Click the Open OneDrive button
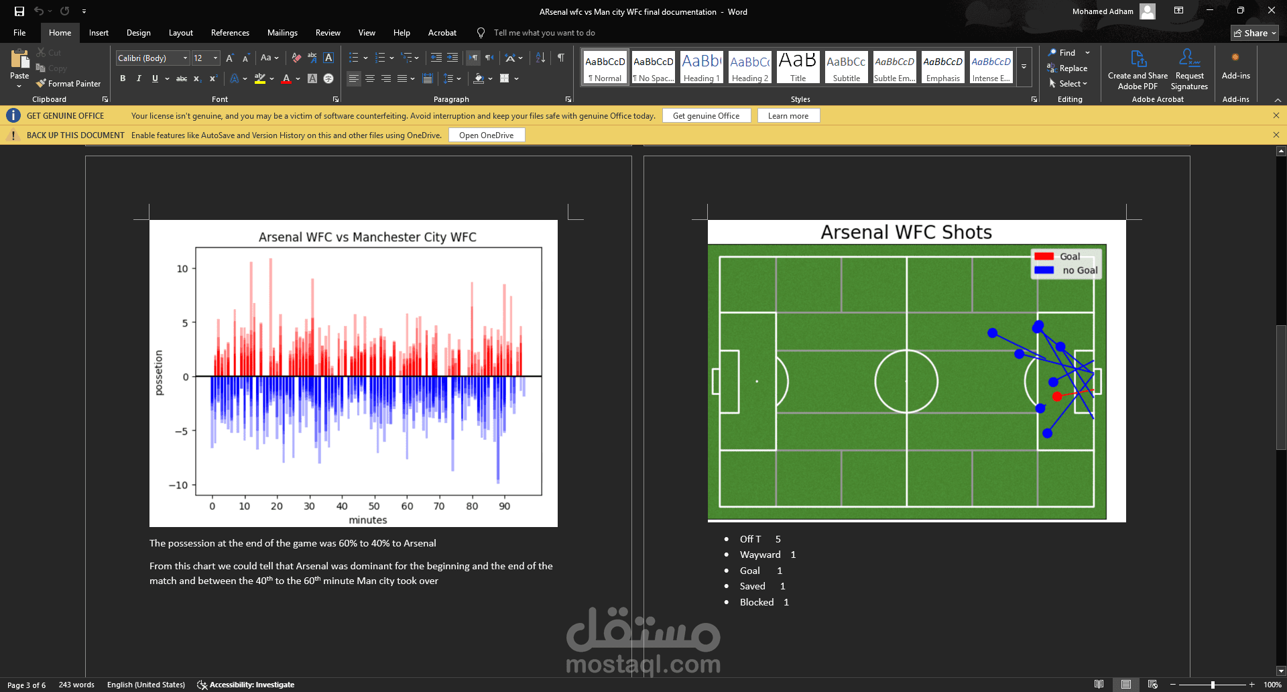1287x692 pixels. point(487,135)
